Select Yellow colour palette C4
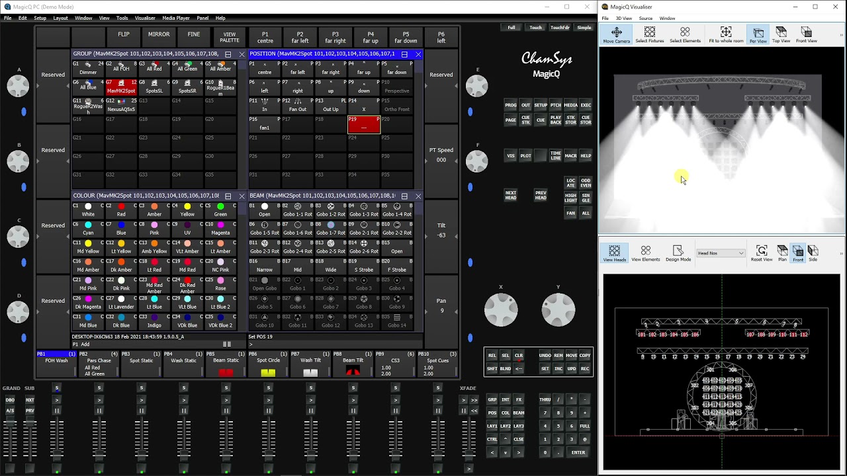 click(187, 210)
